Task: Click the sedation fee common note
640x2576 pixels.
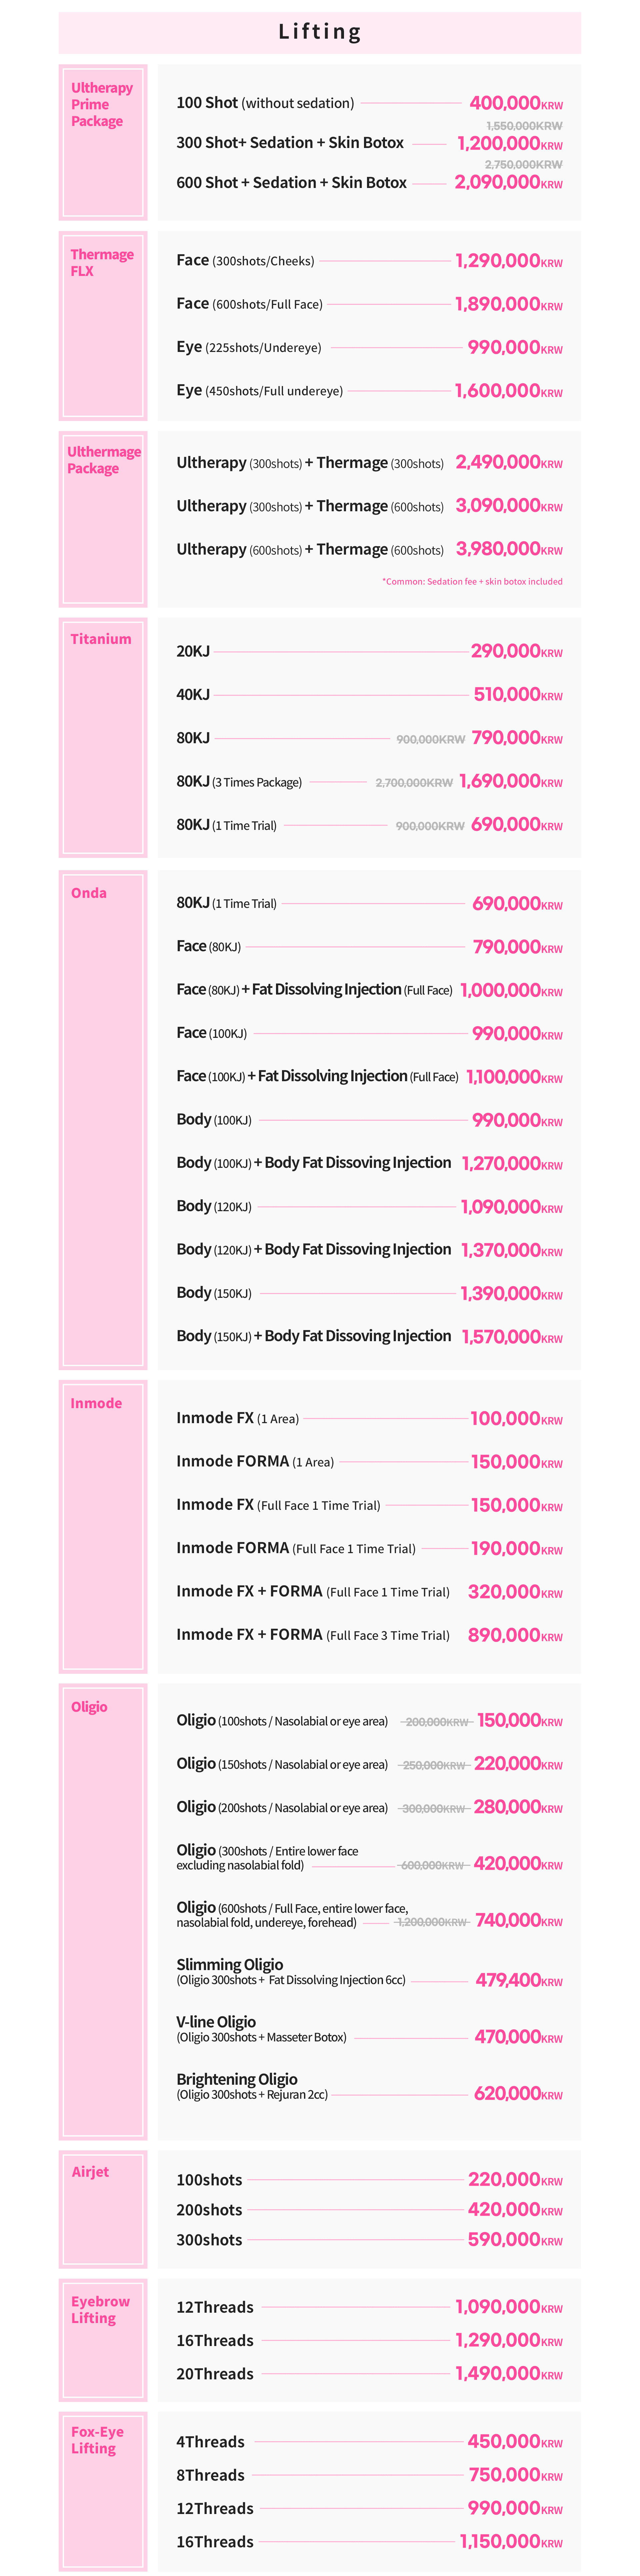Action: tap(472, 581)
